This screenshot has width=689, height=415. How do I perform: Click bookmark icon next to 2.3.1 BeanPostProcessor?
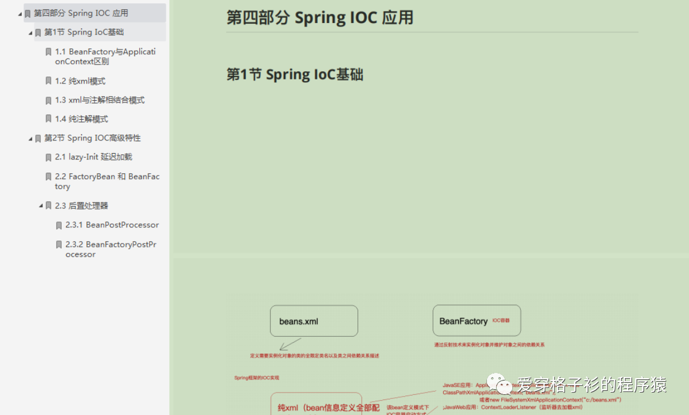pyautogui.click(x=59, y=226)
